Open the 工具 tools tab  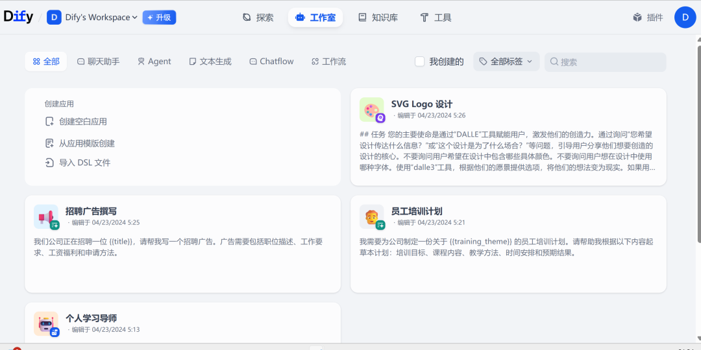click(436, 17)
